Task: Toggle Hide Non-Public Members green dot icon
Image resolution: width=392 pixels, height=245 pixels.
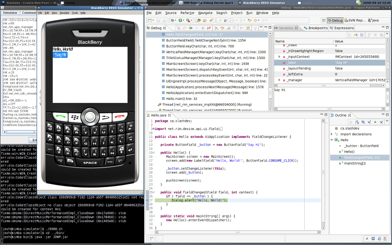Action: click(375, 122)
